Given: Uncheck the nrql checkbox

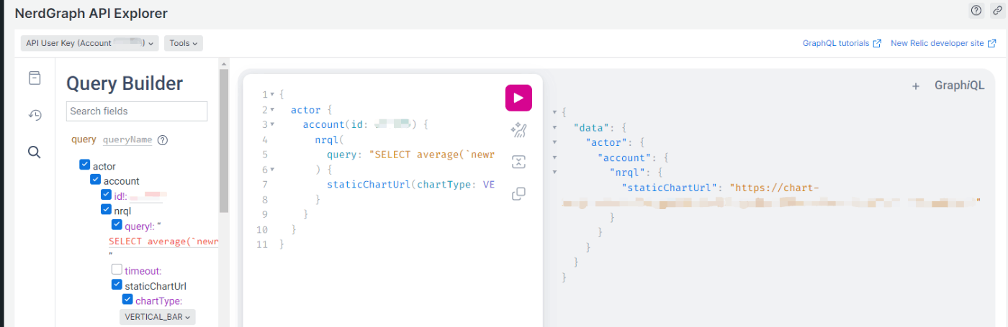Looking at the screenshot, I should pos(106,210).
